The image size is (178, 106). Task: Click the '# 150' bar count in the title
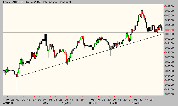point(38,2)
